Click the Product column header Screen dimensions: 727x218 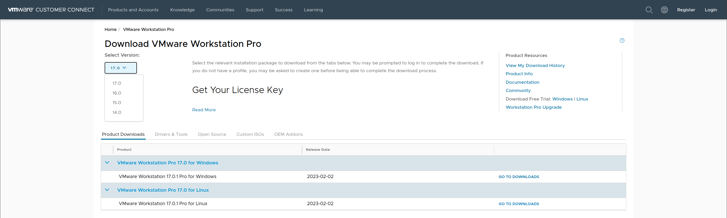coord(124,149)
